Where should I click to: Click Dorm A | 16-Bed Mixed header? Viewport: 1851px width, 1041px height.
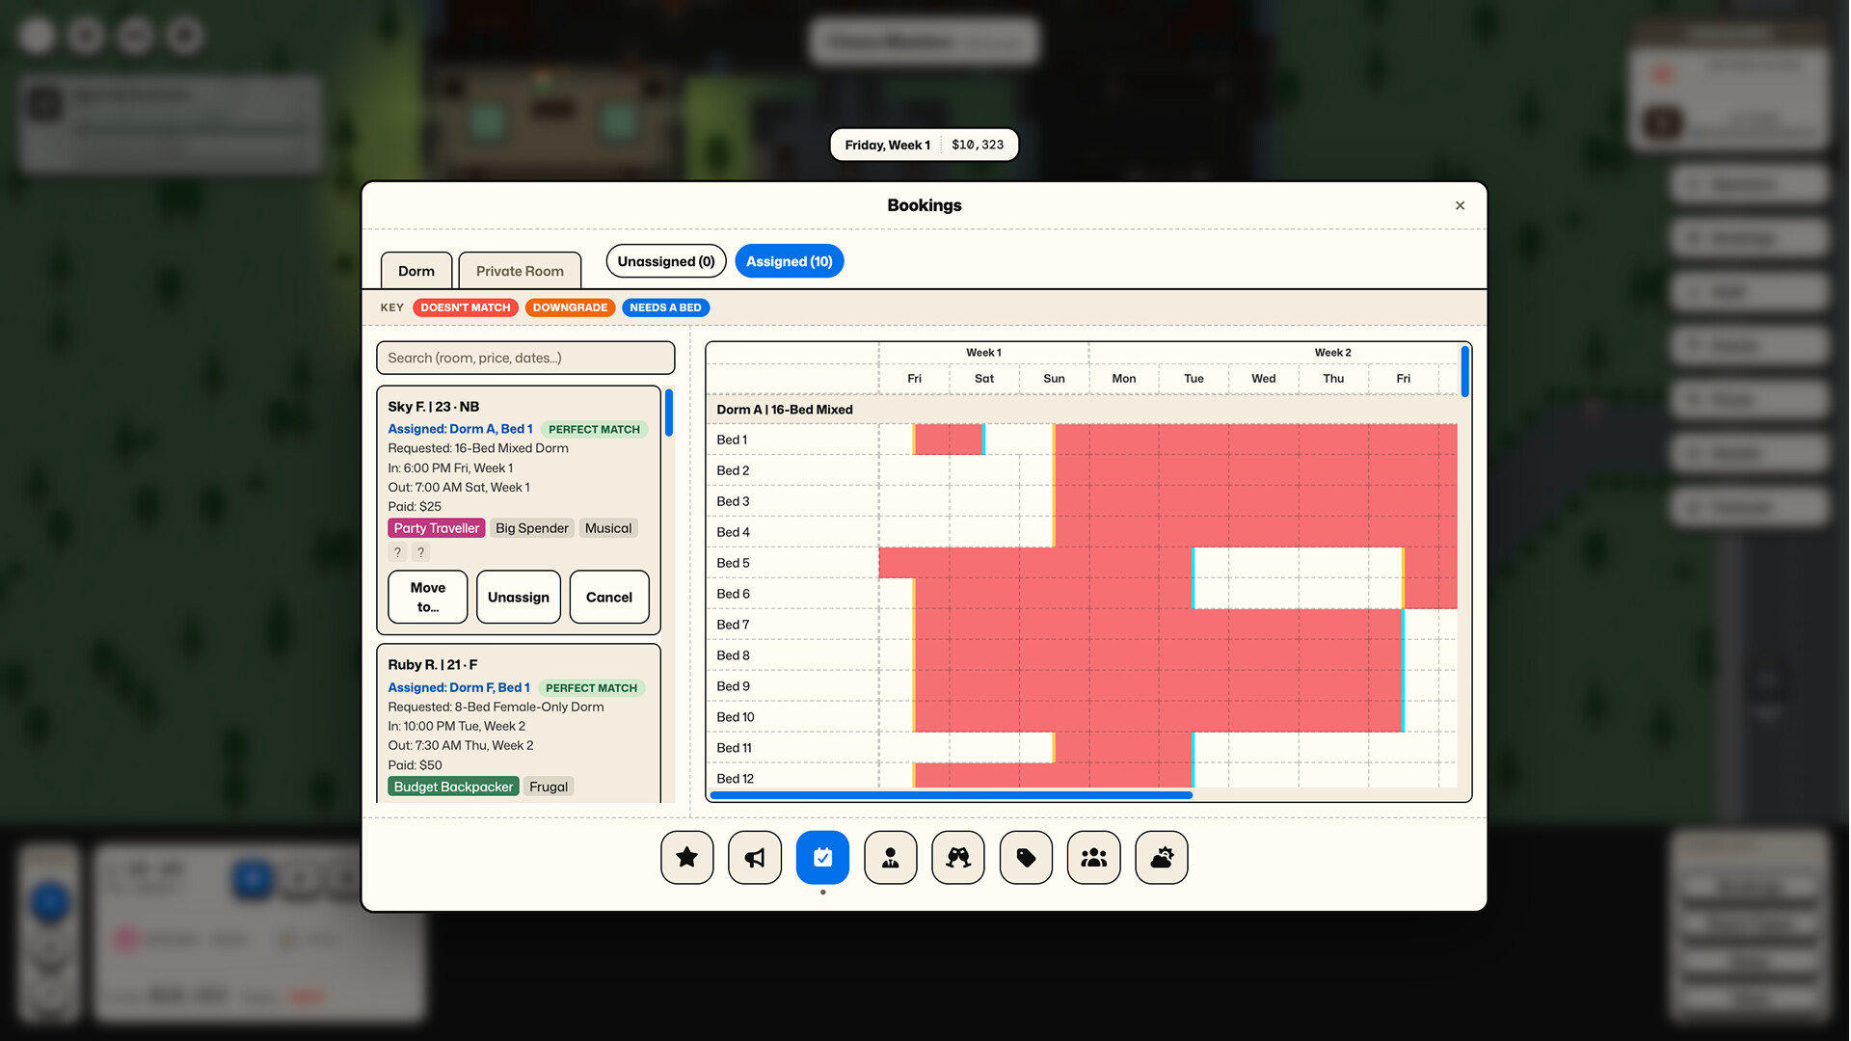(x=785, y=410)
